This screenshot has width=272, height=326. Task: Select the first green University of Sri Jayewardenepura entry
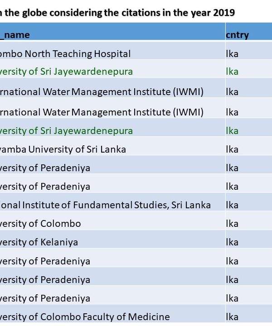pos(66,72)
